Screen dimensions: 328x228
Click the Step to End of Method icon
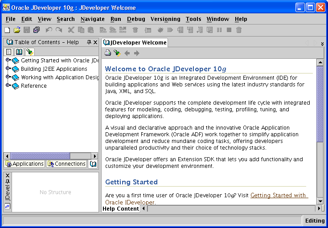[x=209, y=30]
